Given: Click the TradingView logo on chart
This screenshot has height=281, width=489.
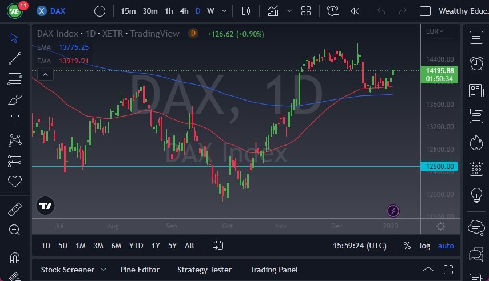Looking at the screenshot, I should [x=46, y=206].
